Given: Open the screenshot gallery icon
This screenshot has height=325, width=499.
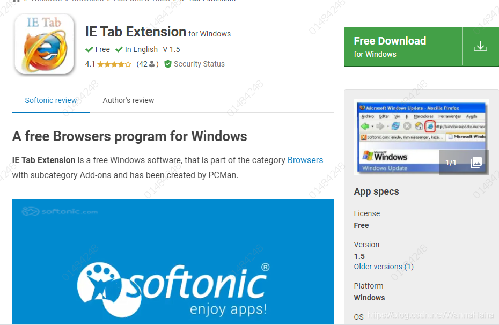Looking at the screenshot, I should (x=476, y=162).
